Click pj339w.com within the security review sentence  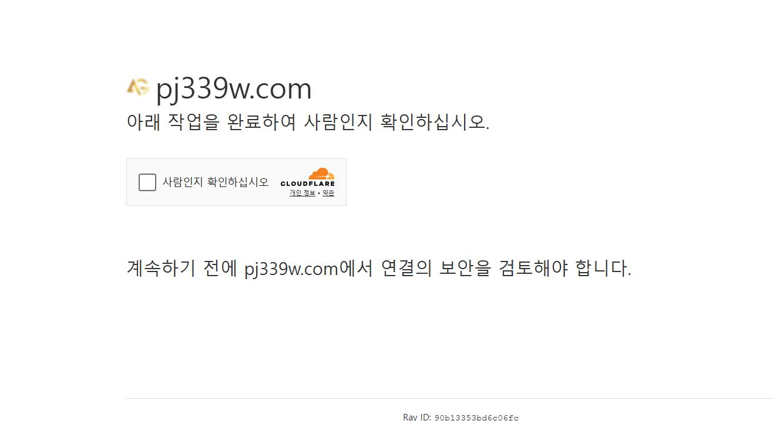pos(291,269)
